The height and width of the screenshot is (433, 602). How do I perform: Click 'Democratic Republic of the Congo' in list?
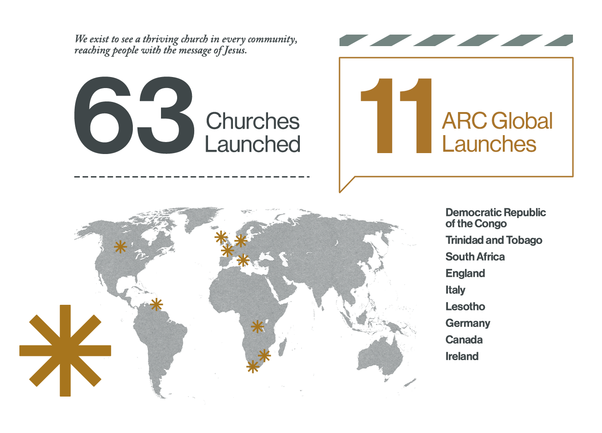coord(495,218)
